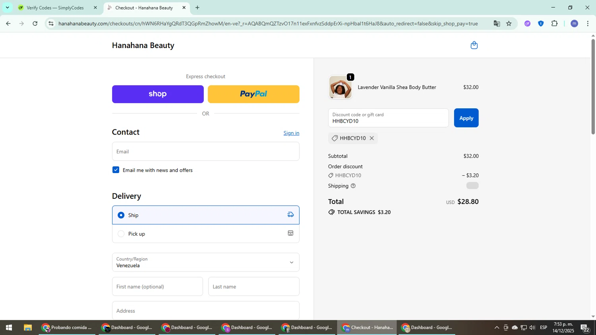Screen dimensions: 596x335
Task: Click the Last name field
Action: (253, 287)
